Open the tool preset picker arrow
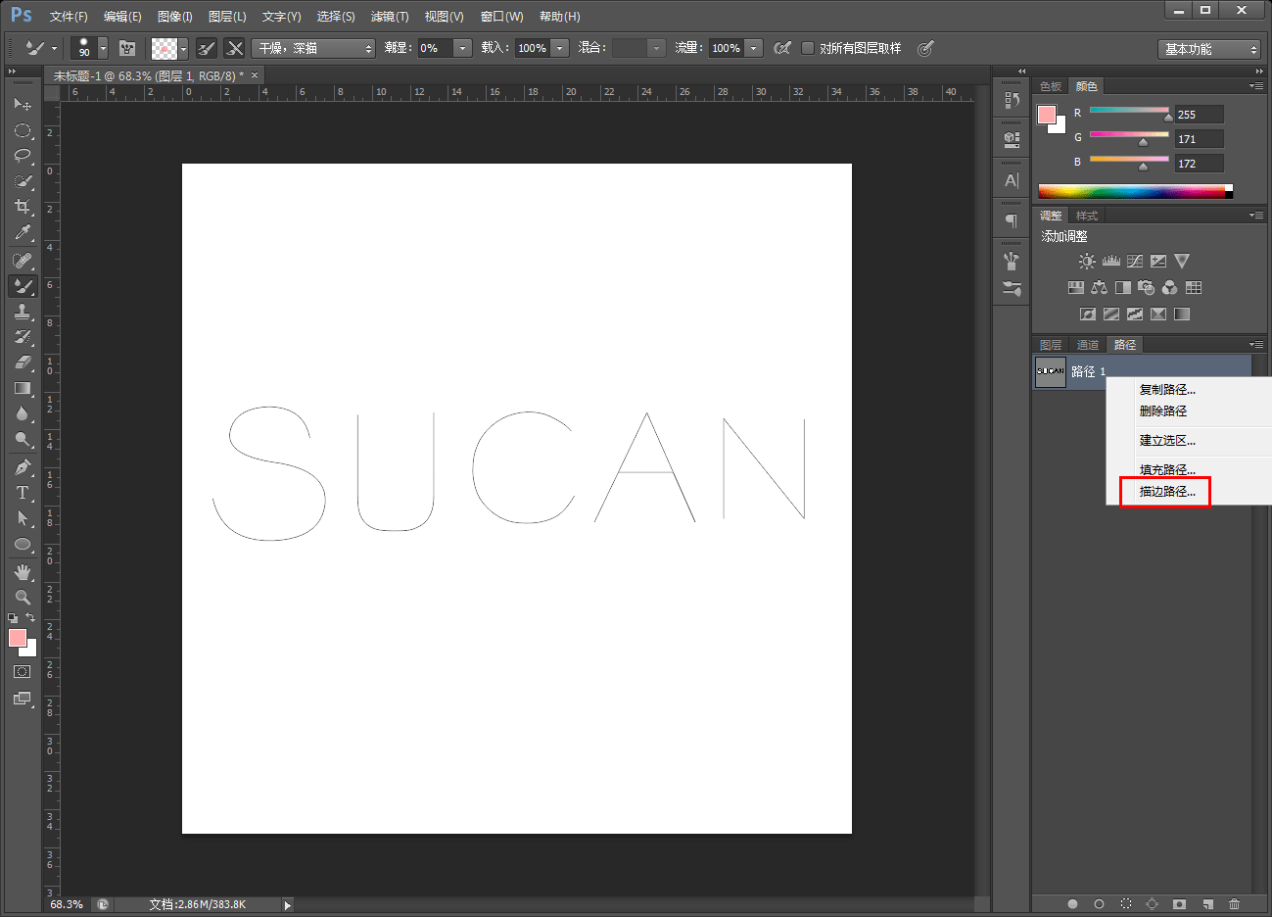Screen dimensions: 1272x917 [54, 48]
